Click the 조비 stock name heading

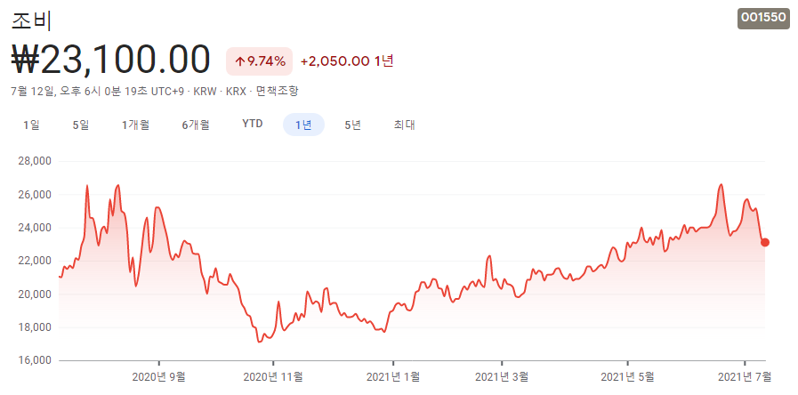(31, 20)
